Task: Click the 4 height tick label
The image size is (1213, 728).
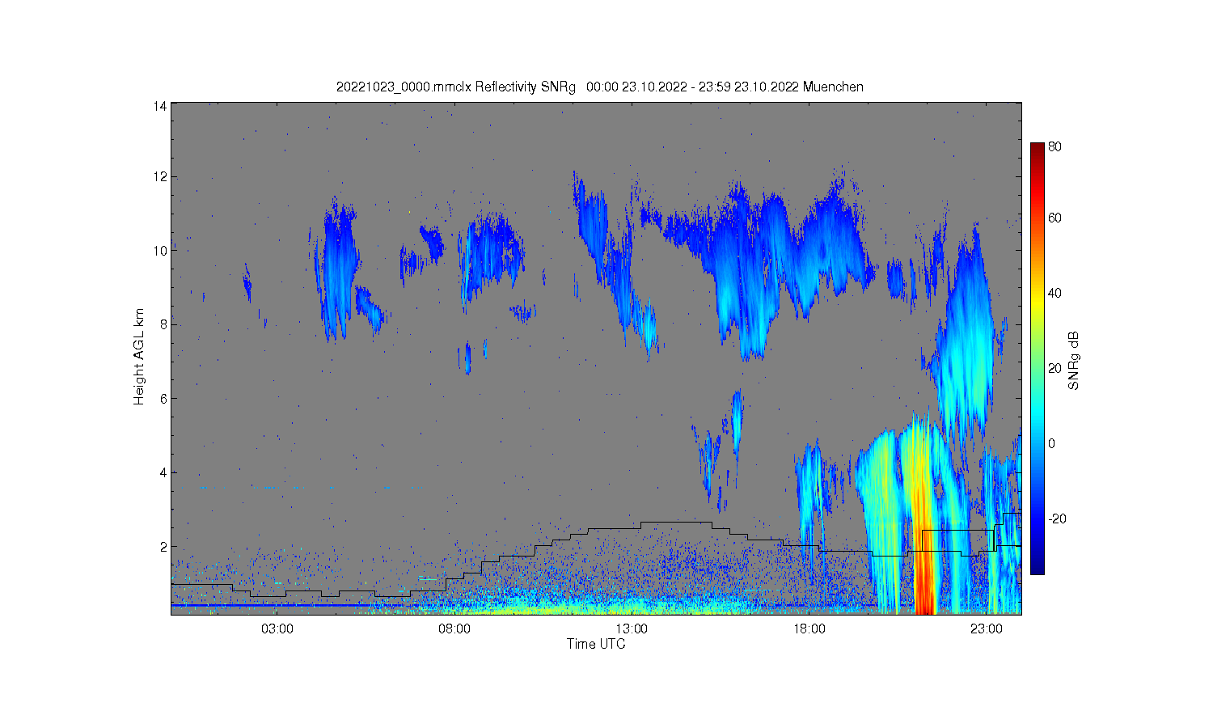Action: [x=163, y=472]
